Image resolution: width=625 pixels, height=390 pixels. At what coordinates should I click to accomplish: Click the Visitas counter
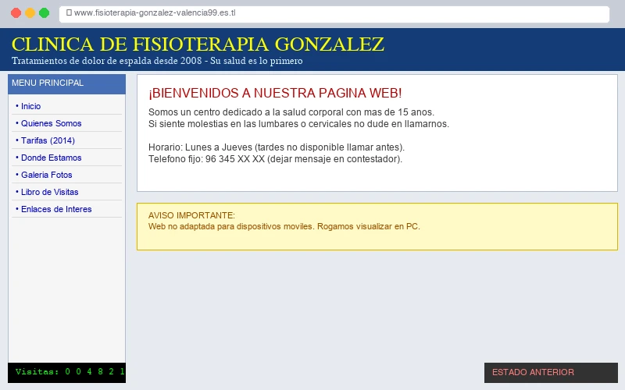66,373
